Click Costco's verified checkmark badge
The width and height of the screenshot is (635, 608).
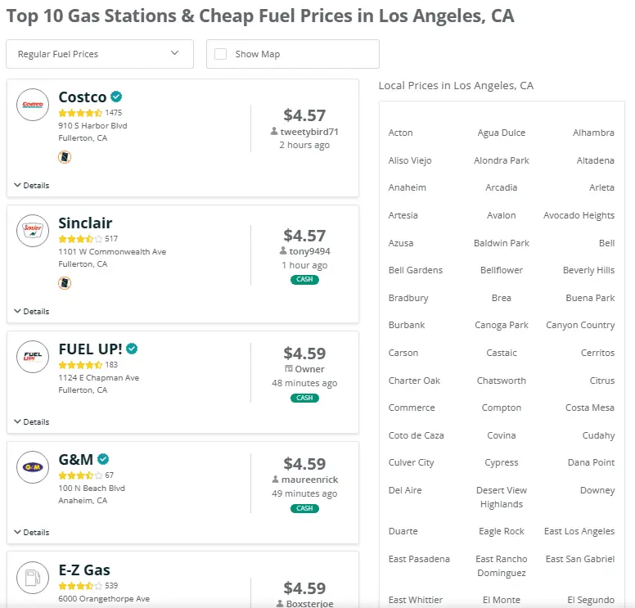[117, 97]
